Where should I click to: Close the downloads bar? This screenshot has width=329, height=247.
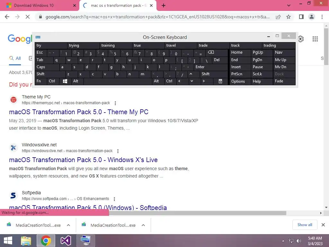coord(323,225)
